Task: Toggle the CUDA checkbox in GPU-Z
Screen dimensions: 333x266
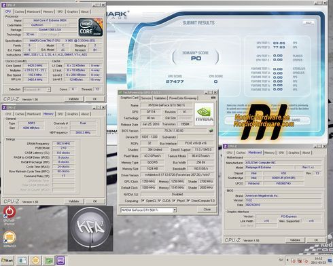Action: [159, 201]
